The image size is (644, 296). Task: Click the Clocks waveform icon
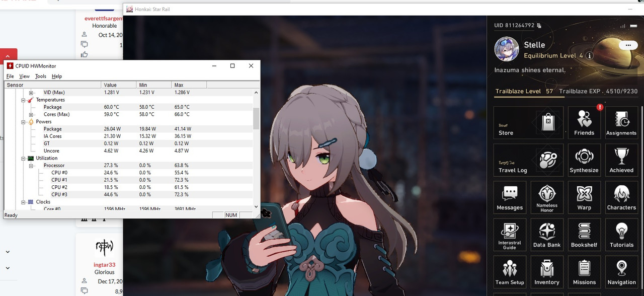click(x=31, y=202)
